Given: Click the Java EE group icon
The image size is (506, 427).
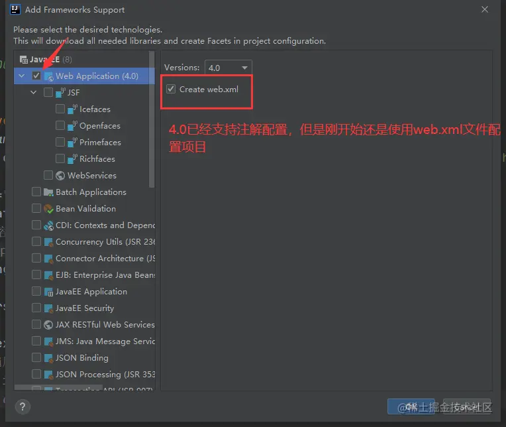Looking at the screenshot, I should pos(24,60).
